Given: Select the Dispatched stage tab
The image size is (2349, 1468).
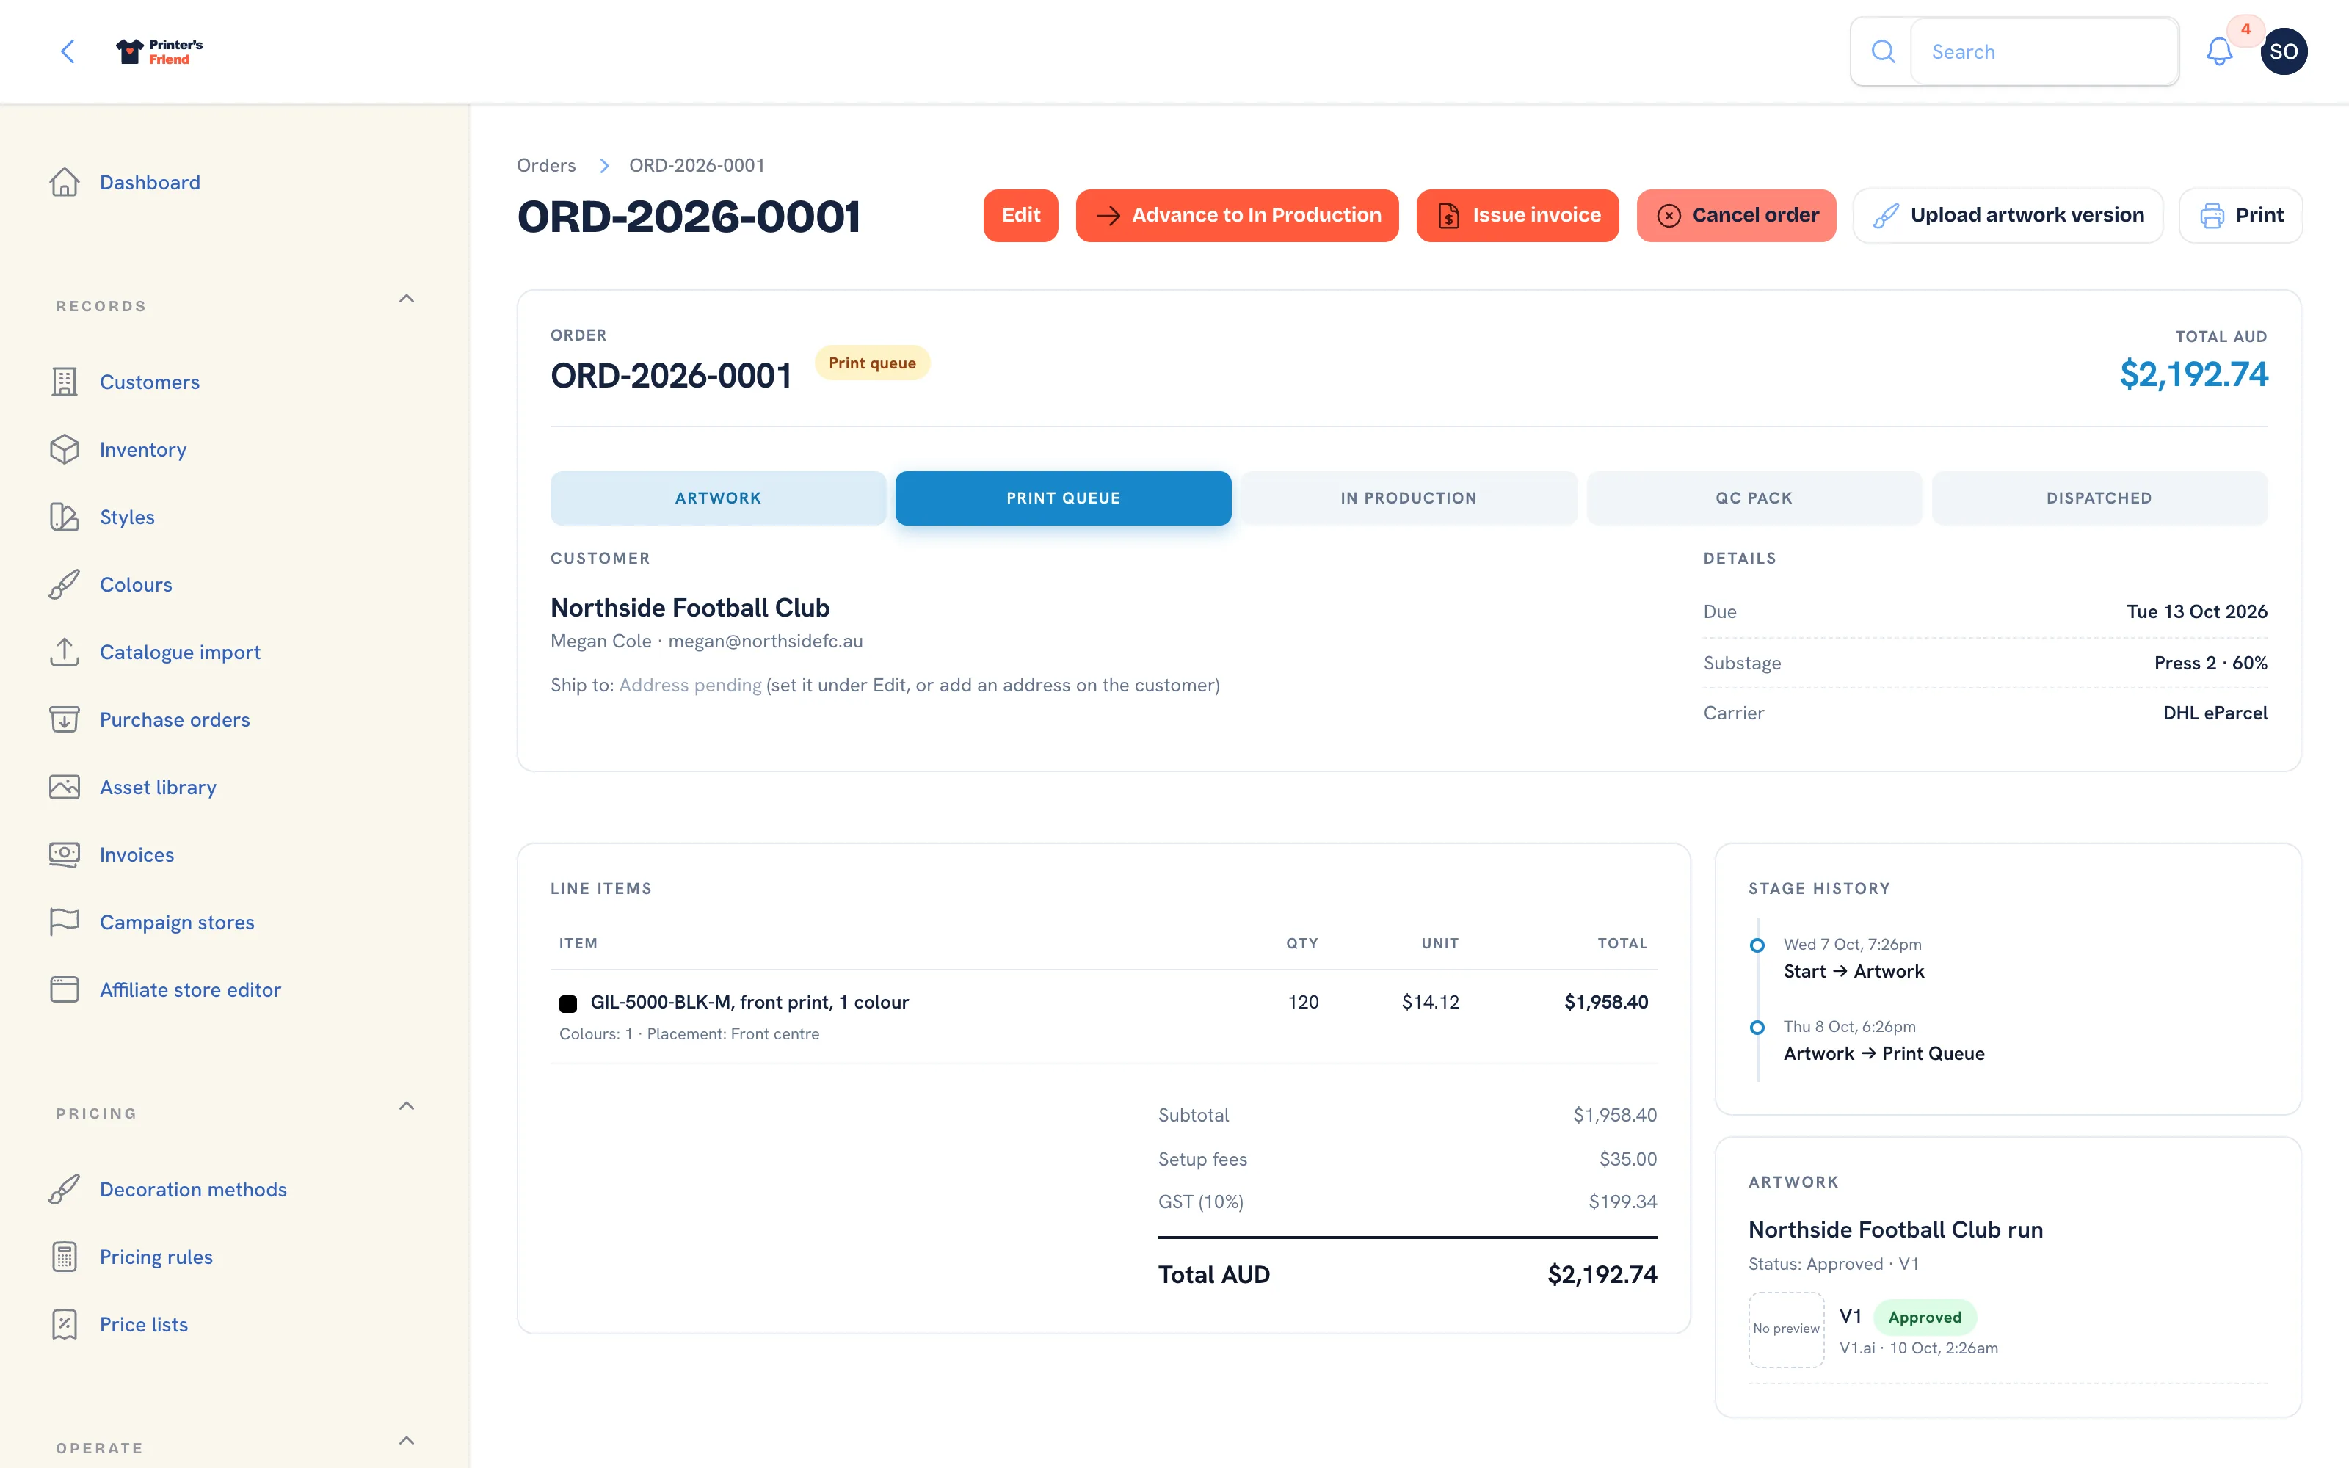Looking at the screenshot, I should tap(2099, 498).
